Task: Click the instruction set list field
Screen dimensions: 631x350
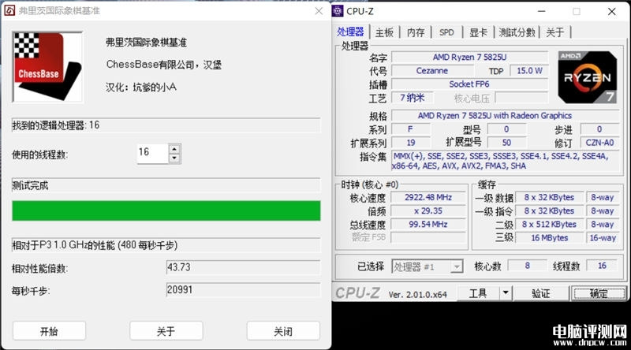Action: pyautogui.click(x=506, y=161)
